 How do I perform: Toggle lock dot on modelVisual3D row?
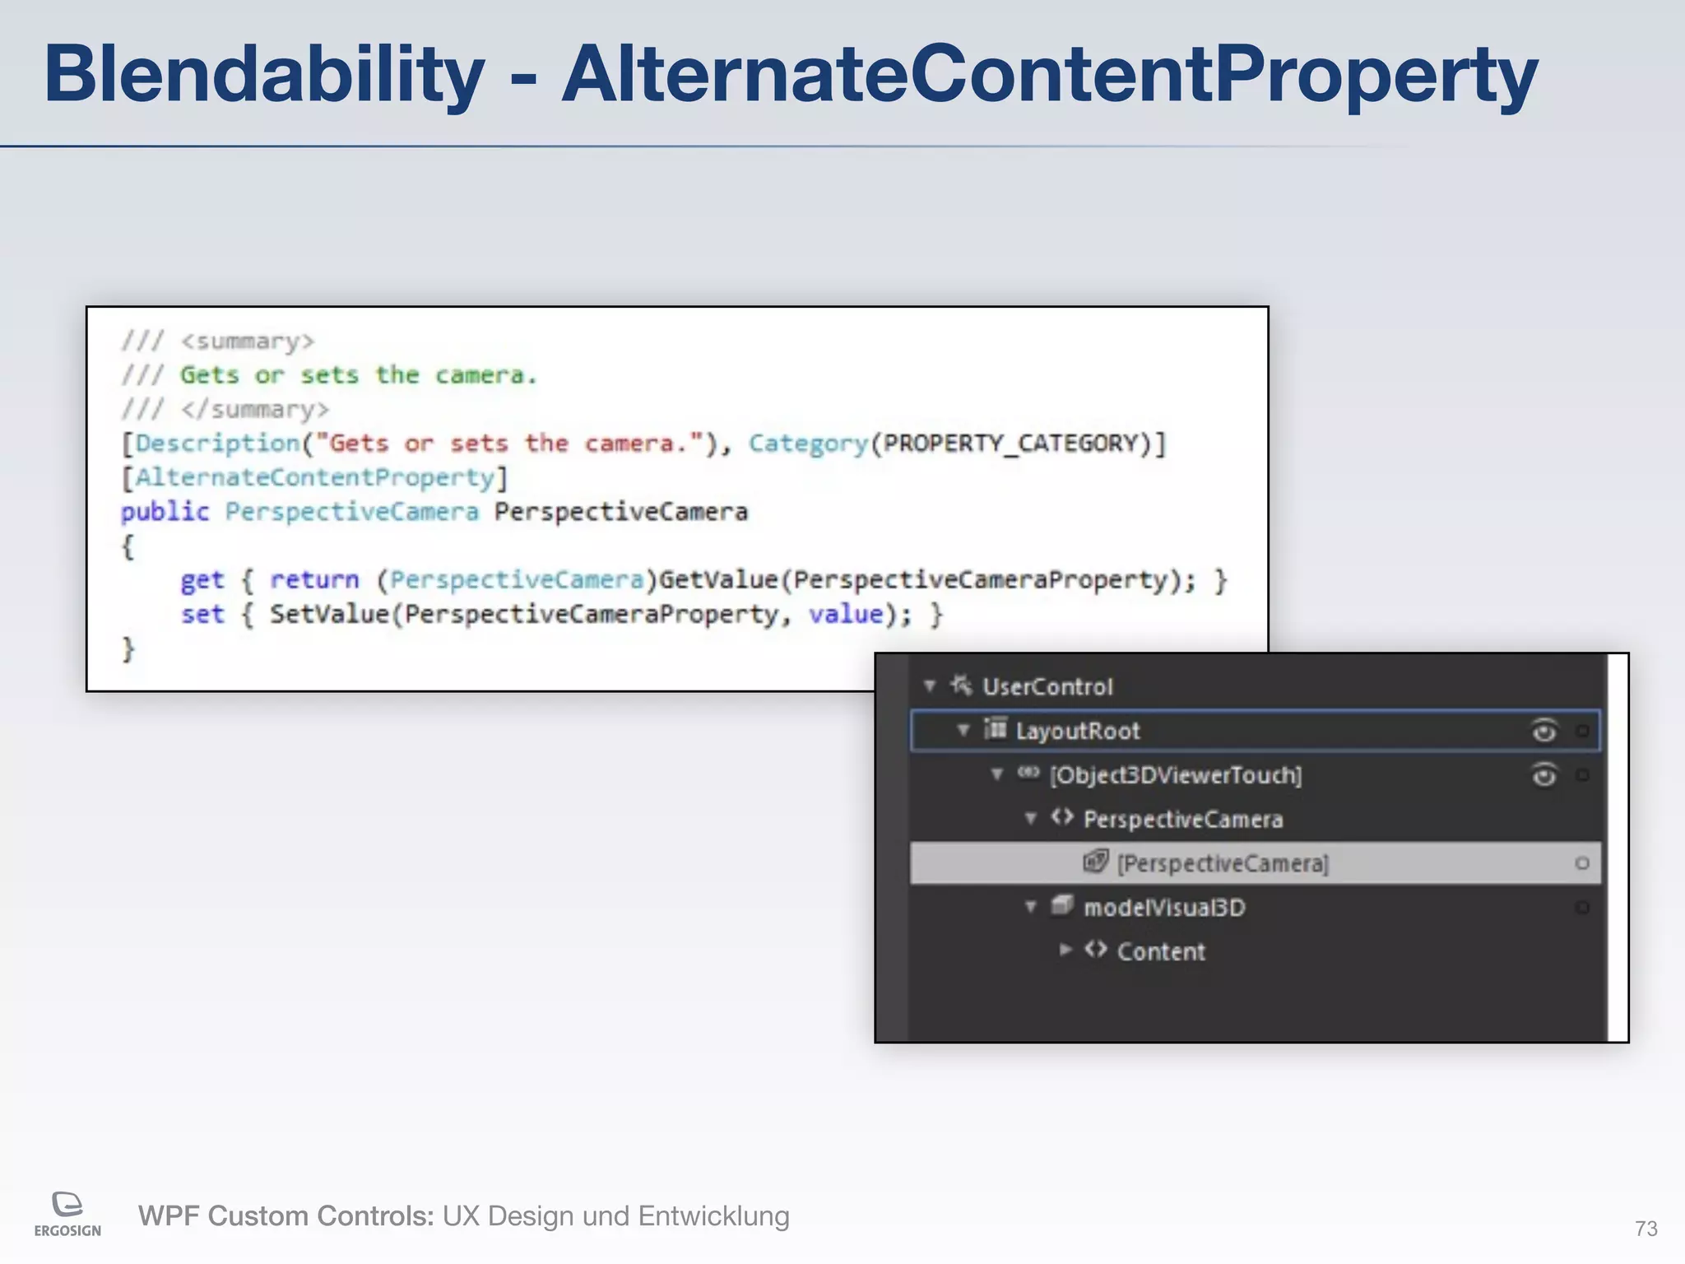(x=1582, y=908)
